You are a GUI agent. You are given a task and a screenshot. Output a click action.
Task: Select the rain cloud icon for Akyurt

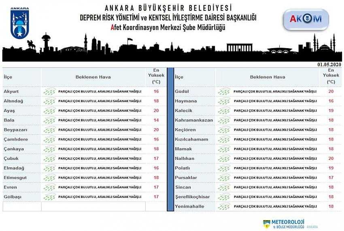pos(49,91)
